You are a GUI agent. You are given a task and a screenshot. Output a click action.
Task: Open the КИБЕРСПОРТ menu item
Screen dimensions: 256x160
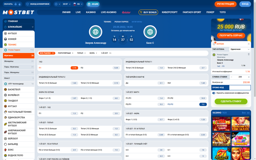[x=170, y=12]
